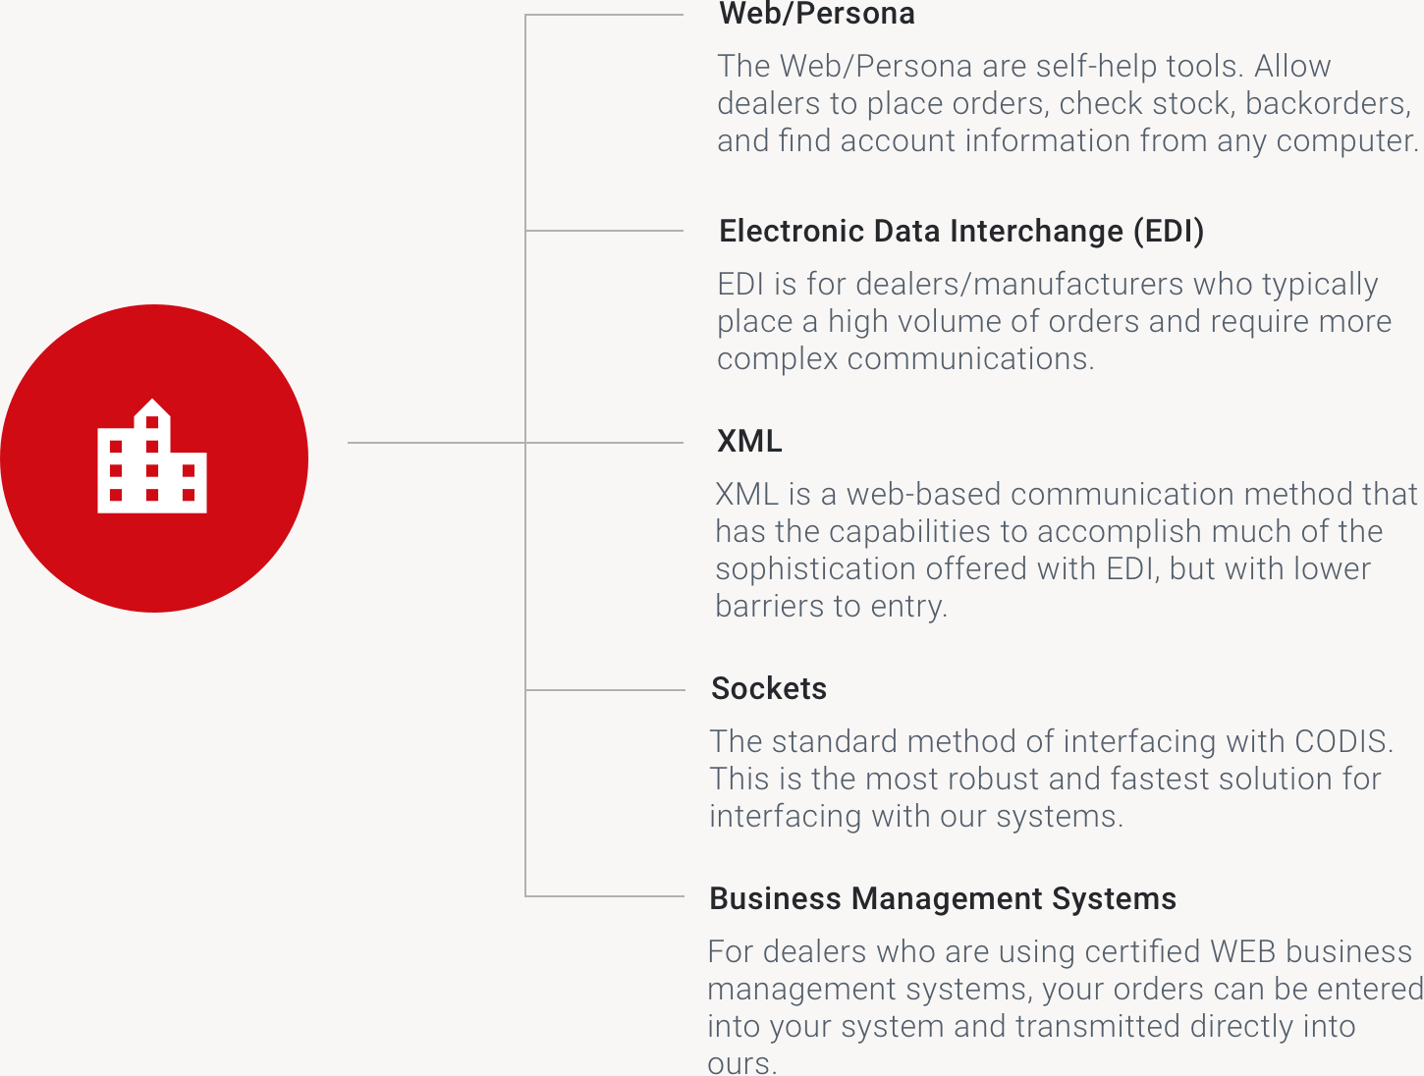Click the Business Management Systems heading
Screen dimensions: 1424x1076
(942, 898)
